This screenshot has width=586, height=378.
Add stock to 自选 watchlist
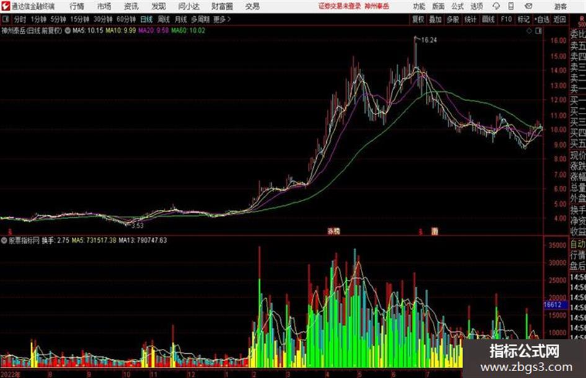(542, 19)
